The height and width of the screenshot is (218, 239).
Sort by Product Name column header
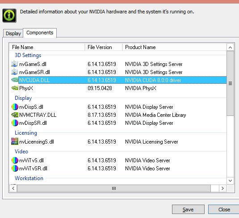[x=175, y=47]
